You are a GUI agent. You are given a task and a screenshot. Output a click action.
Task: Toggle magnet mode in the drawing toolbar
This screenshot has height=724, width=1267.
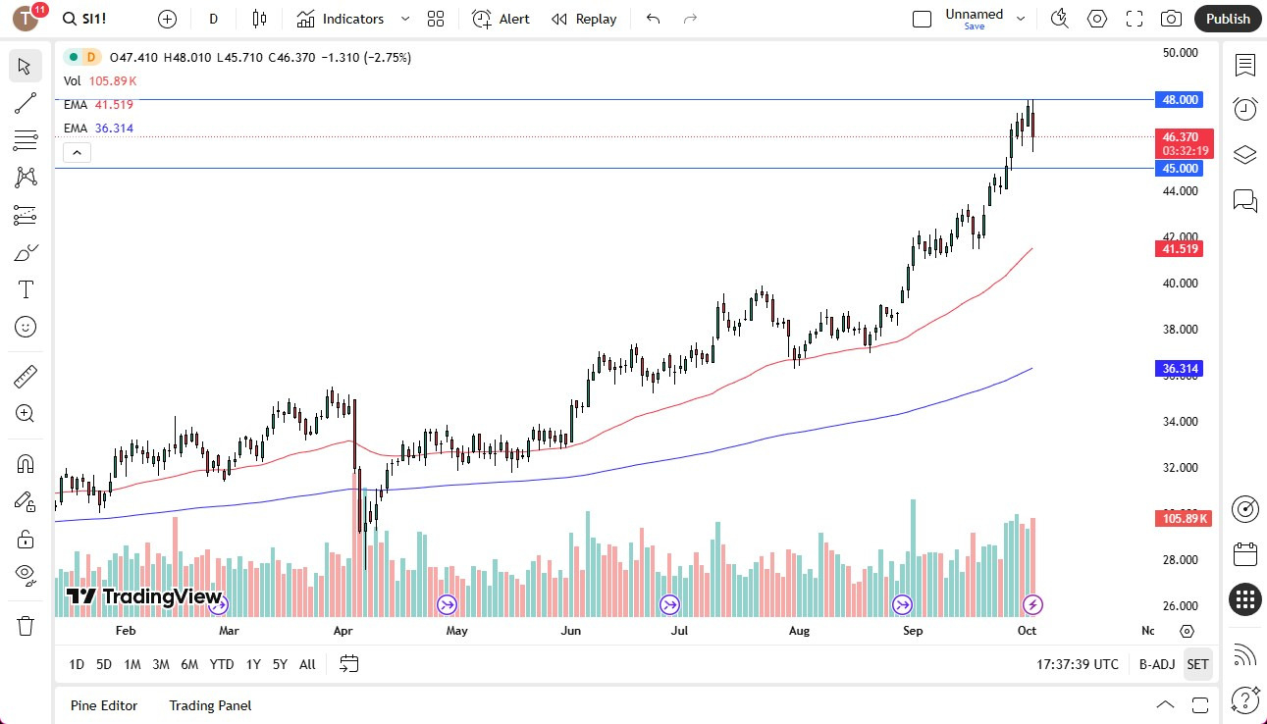pos(26,462)
